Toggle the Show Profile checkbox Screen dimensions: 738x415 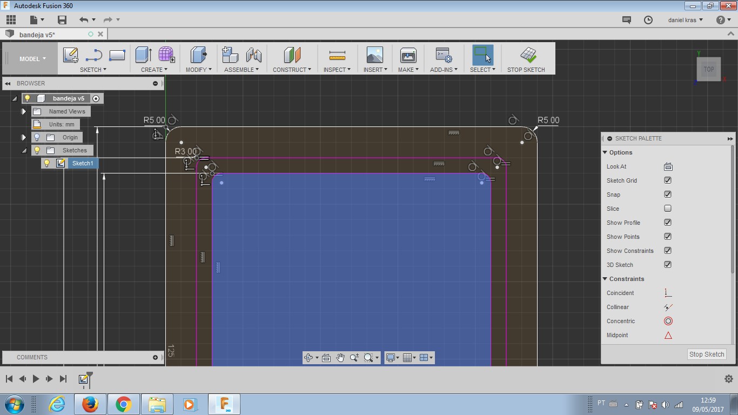click(x=668, y=223)
